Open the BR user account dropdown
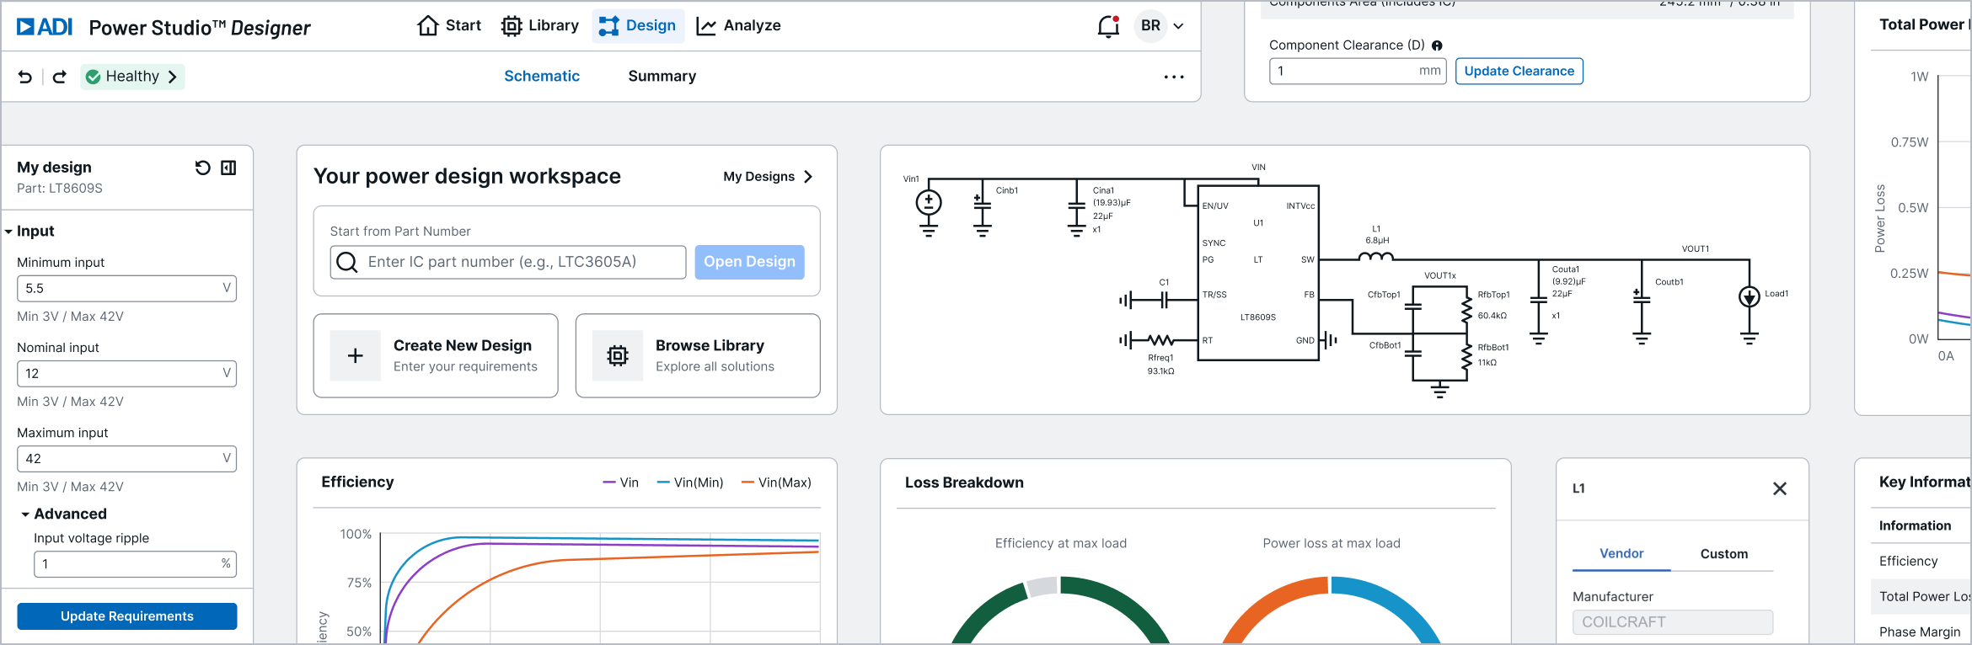This screenshot has width=1972, height=645. pos(1161,26)
